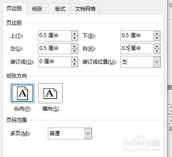
Task: Switch to the 页边距 tab
Action: (15, 8)
